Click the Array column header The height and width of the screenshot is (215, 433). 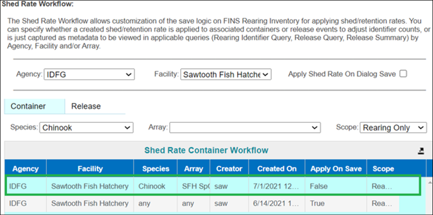(x=193, y=169)
